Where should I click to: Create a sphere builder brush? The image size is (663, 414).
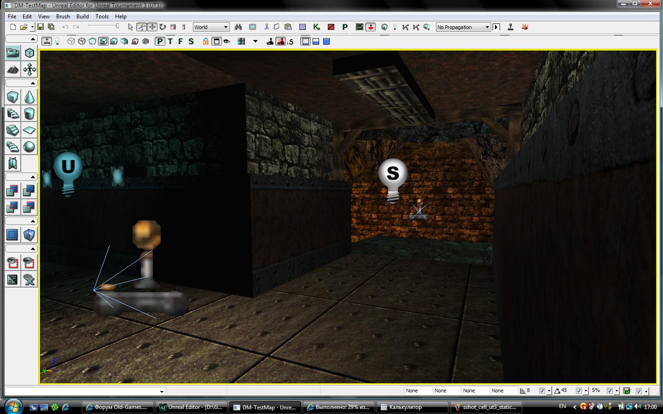(29, 147)
